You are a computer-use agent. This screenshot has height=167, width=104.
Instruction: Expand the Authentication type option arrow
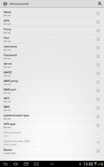(x=98, y=117)
